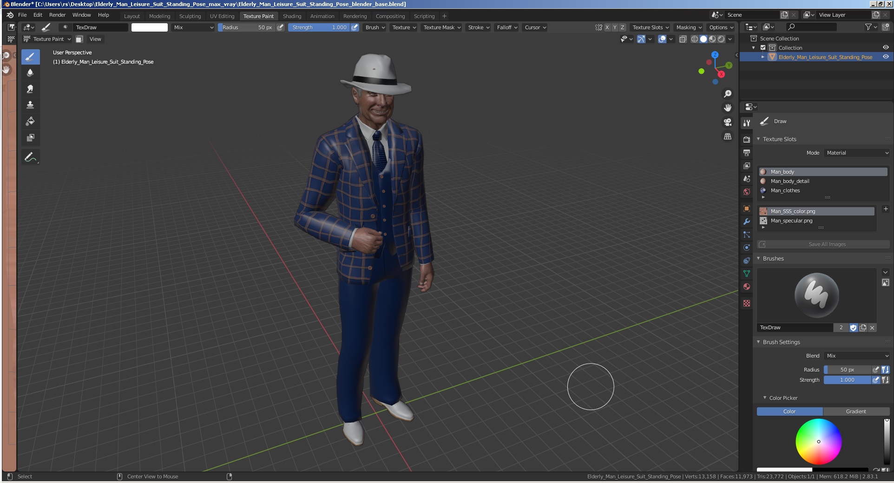Open the Modifiers wrench tab
This screenshot has width=894, height=483.
point(747,222)
